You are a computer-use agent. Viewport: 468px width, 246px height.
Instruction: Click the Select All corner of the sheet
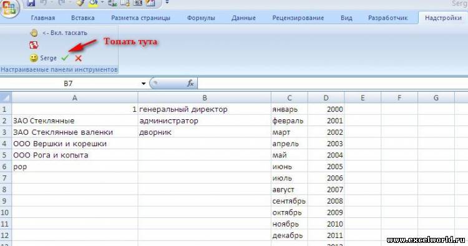point(6,97)
